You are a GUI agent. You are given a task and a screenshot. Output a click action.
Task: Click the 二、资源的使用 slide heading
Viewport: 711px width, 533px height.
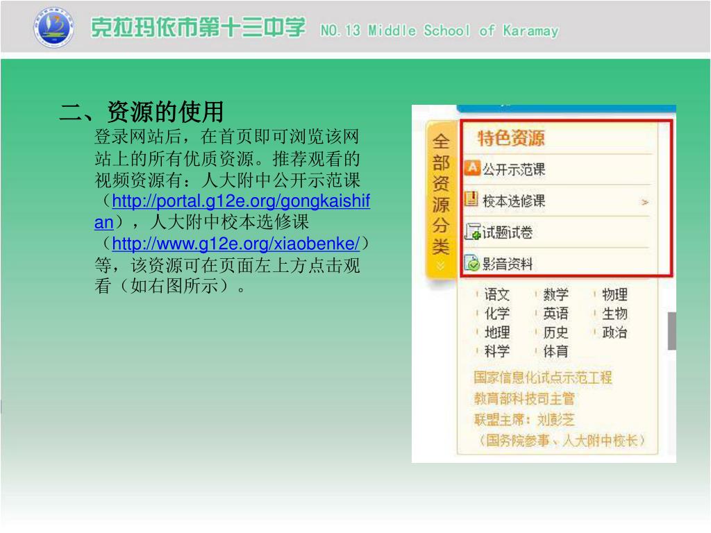pyautogui.click(x=142, y=112)
